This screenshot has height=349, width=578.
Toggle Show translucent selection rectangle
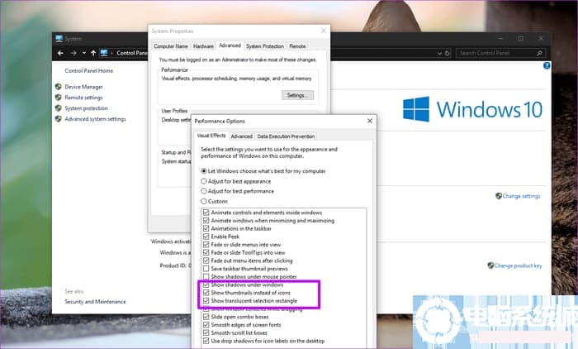pyautogui.click(x=206, y=301)
